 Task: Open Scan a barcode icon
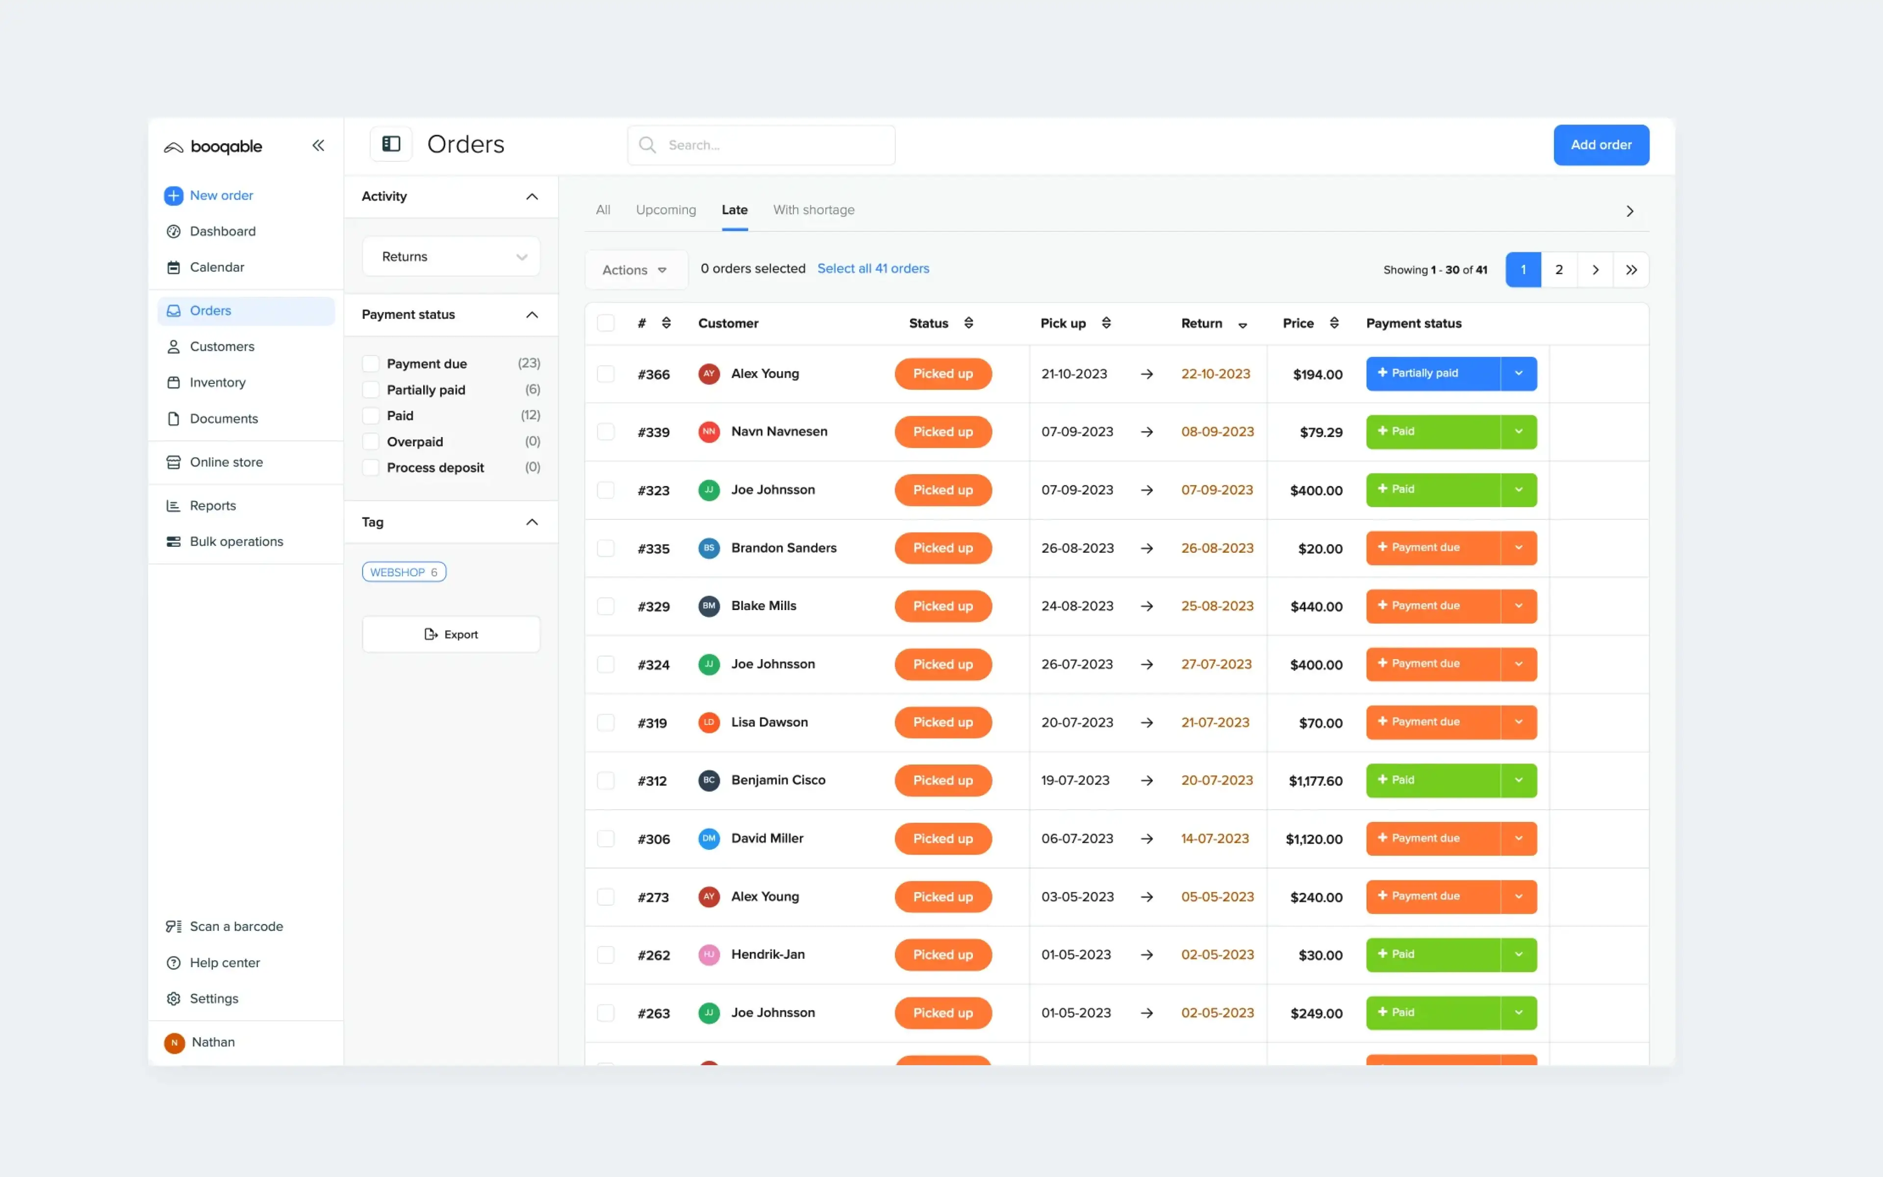click(x=174, y=926)
